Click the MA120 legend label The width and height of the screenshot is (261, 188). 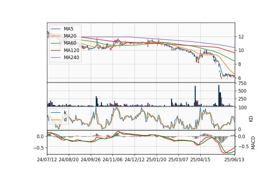pyautogui.click(x=72, y=50)
